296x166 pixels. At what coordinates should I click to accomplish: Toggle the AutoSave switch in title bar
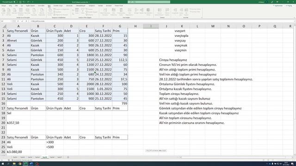tap(16, 2)
